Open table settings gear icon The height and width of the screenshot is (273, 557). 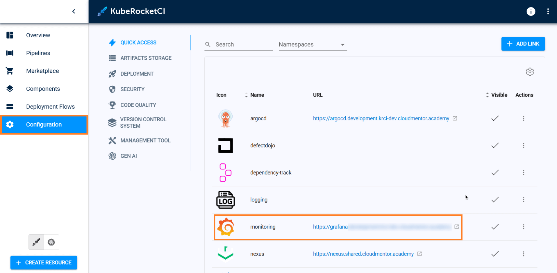(530, 72)
